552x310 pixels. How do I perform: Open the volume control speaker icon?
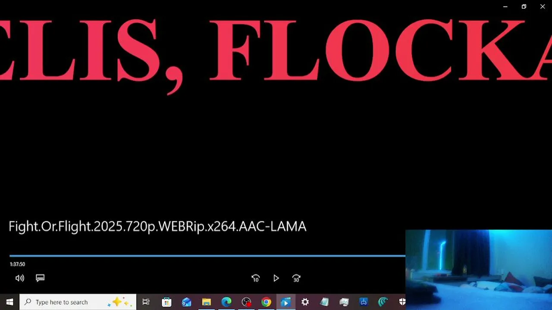pyautogui.click(x=19, y=278)
